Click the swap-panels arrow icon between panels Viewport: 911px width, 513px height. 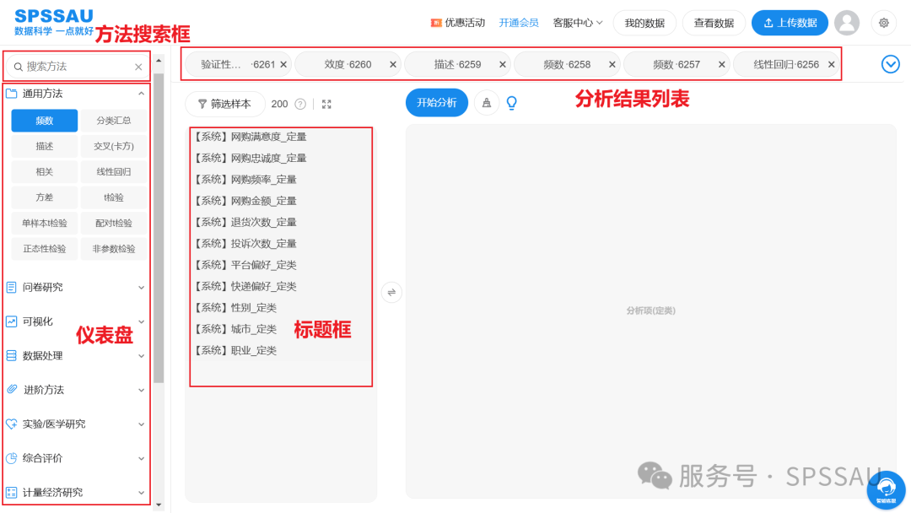[391, 292]
